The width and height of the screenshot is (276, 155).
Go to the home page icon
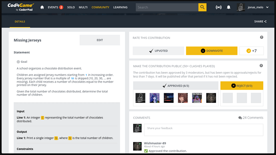(x=42, y=7)
